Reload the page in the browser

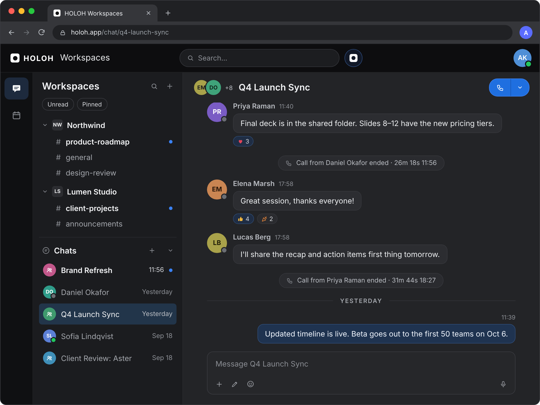(x=41, y=32)
